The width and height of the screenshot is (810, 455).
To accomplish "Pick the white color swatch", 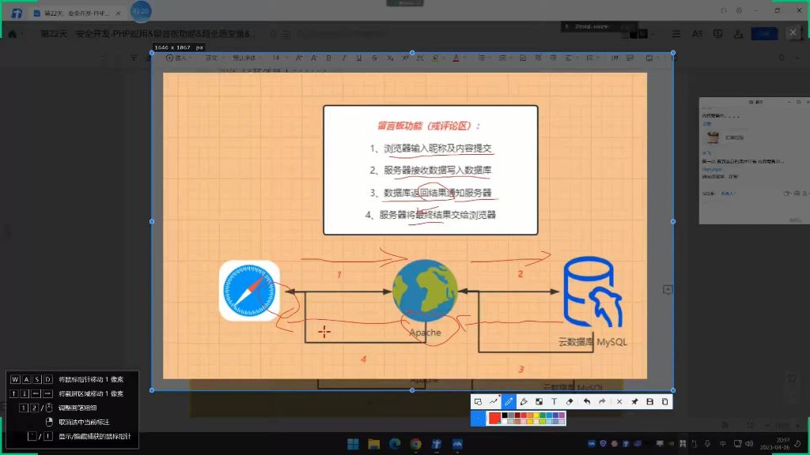I will pyautogui.click(x=505, y=422).
